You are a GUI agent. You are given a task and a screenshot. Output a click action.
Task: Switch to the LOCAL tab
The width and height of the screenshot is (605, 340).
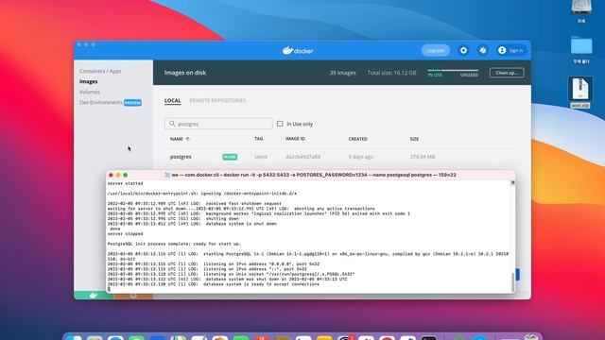tap(172, 101)
